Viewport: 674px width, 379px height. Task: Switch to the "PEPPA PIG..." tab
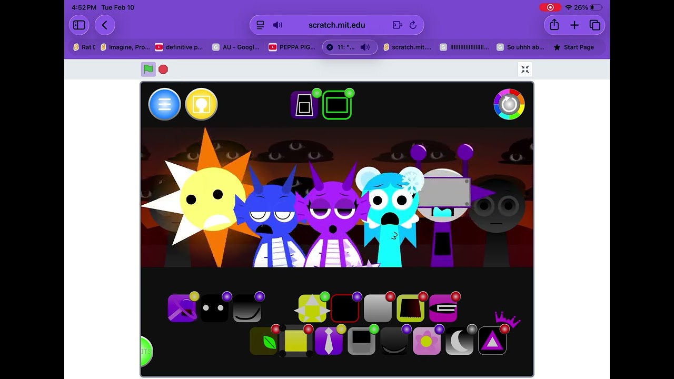pos(292,47)
